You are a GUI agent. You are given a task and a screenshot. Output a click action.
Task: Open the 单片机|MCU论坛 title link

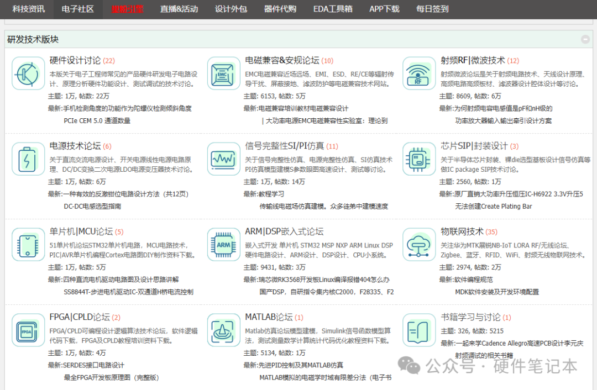coord(81,231)
